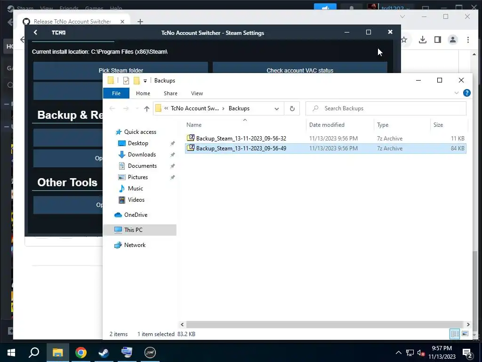Click the muted volume icon in system tray
The width and height of the screenshot is (482, 362).
tap(421, 353)
